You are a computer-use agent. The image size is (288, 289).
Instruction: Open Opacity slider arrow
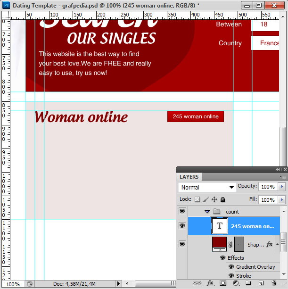[x=282, y=187]
